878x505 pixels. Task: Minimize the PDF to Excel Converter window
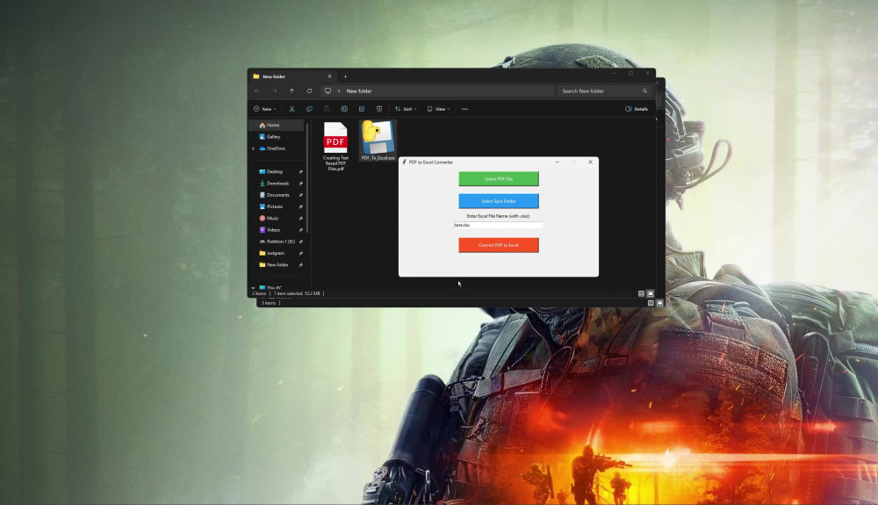(558, 162)
